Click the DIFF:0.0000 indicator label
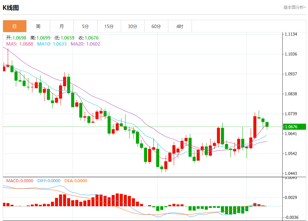 (49, 181)
